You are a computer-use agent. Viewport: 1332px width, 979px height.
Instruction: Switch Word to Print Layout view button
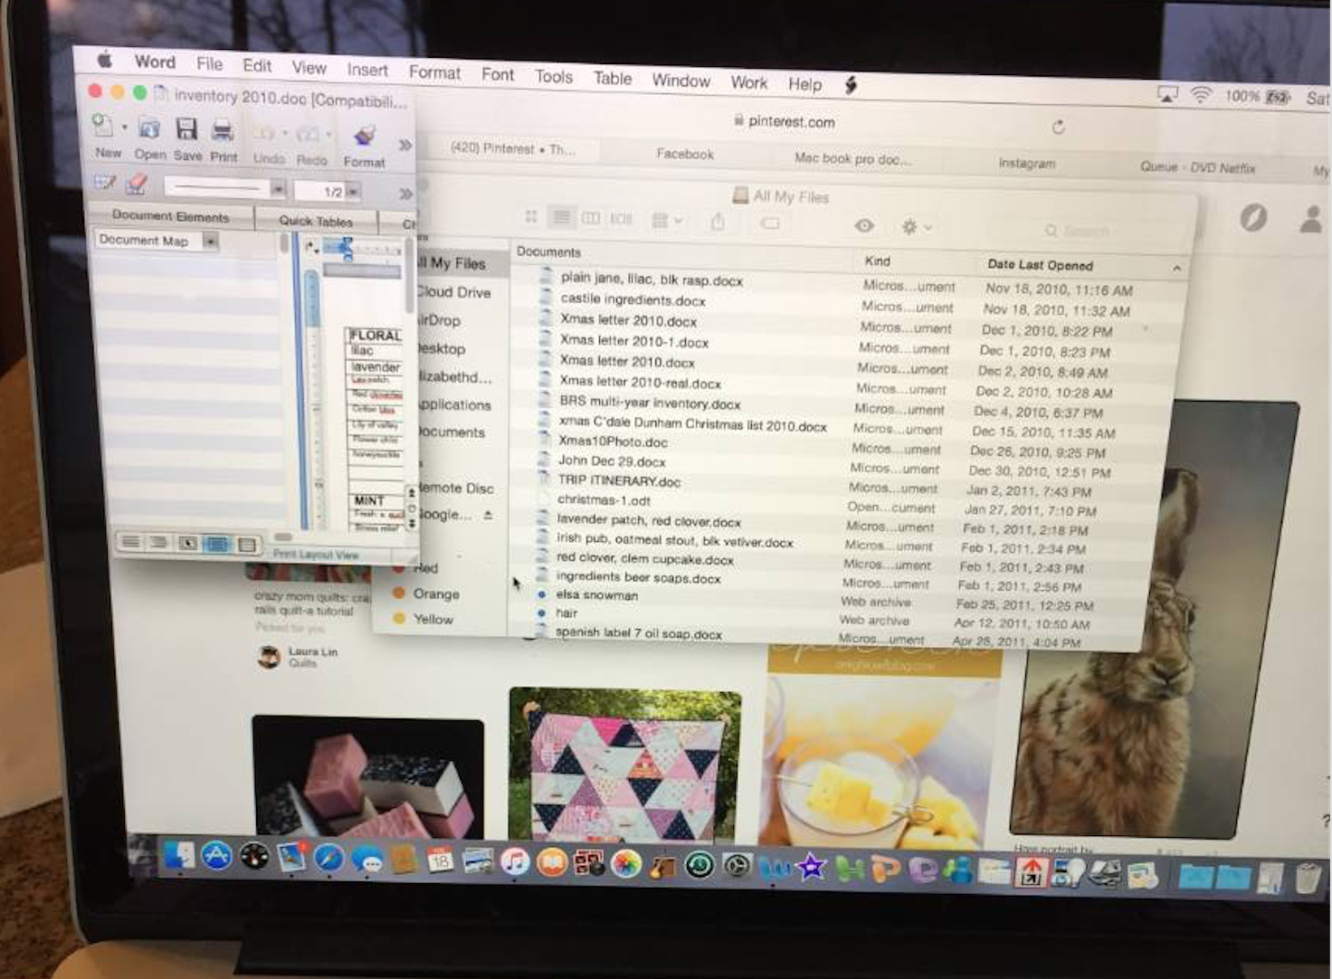pos(217,544)
